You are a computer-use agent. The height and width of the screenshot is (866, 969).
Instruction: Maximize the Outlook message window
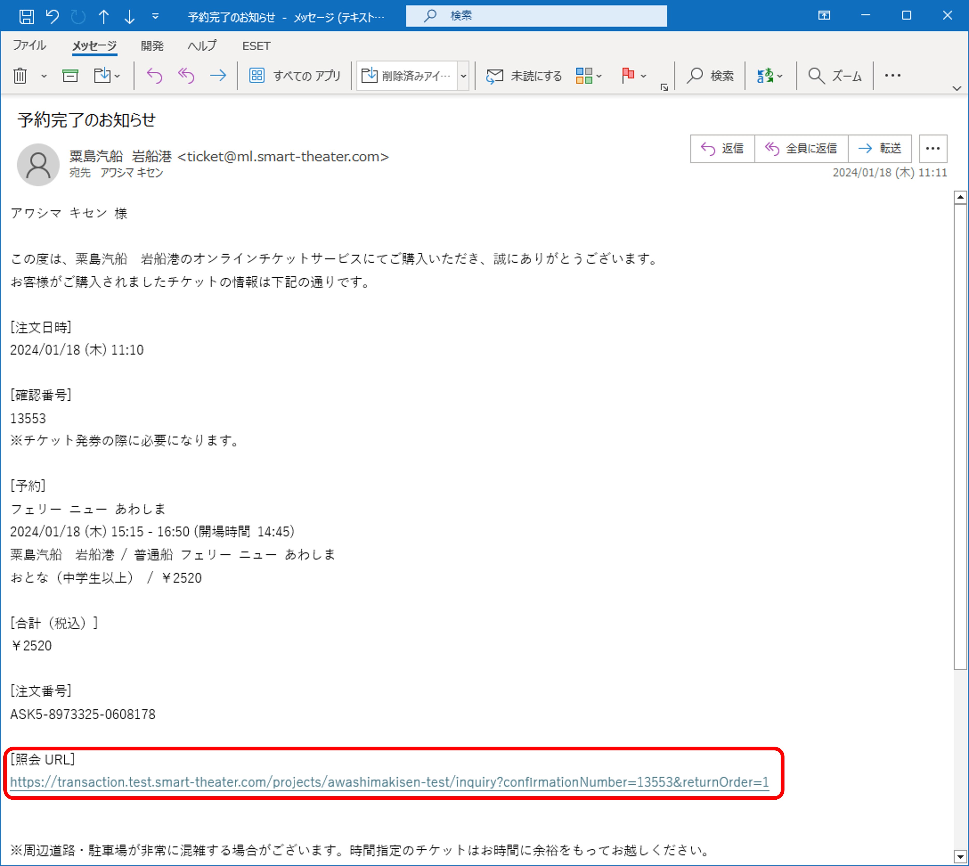tap(907, 16)
